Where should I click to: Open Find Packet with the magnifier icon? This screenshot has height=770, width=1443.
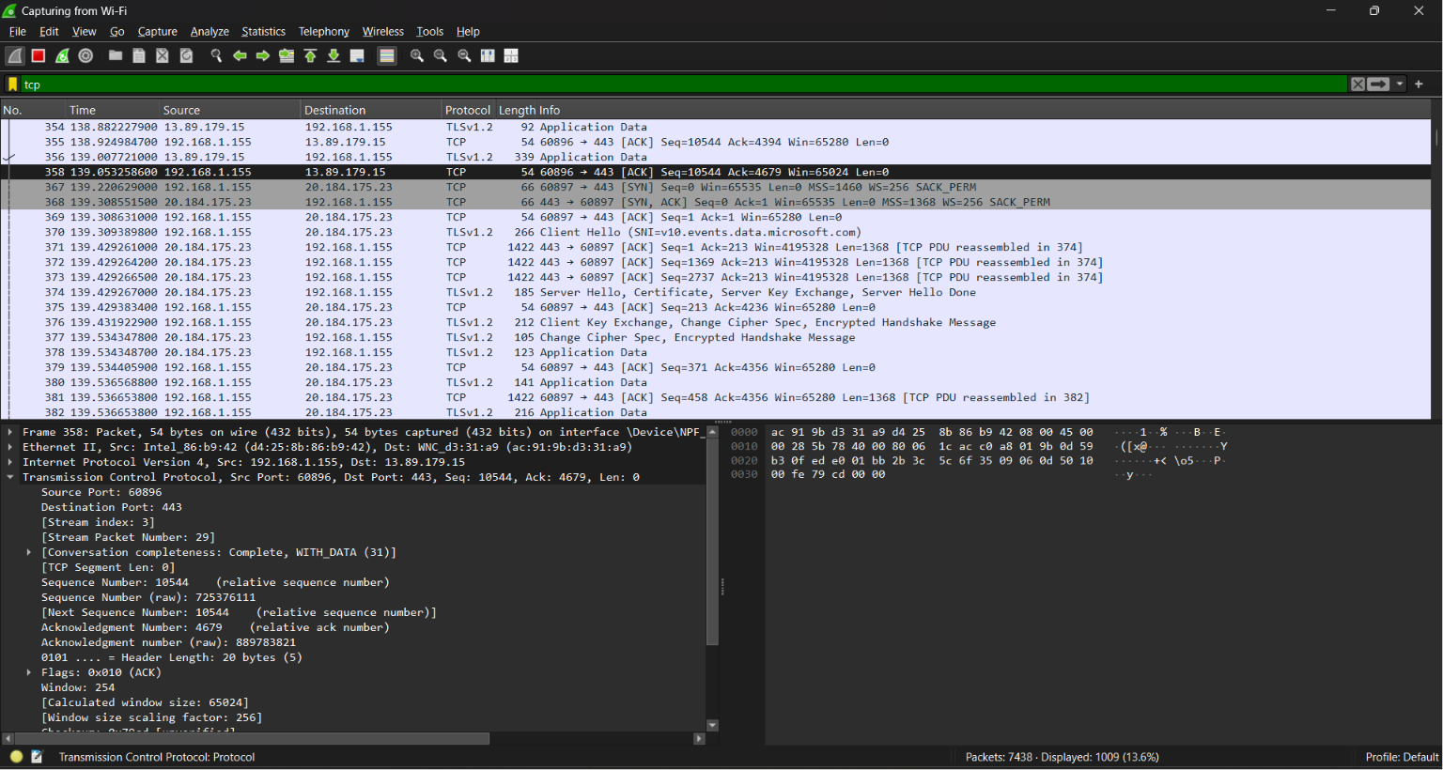coord(216,56)
